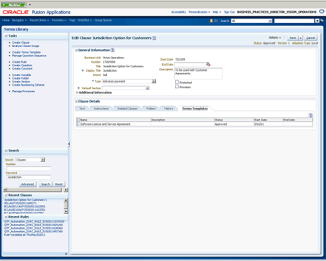326x261 pixels.
Task: Toggle the Provision checkbox
Action: (177, 87)
